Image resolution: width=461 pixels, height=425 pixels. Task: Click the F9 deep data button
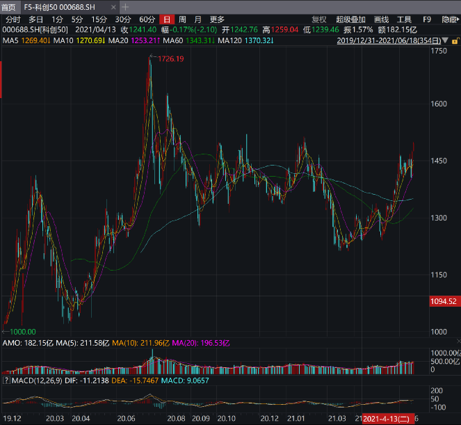tap(426, 19)
